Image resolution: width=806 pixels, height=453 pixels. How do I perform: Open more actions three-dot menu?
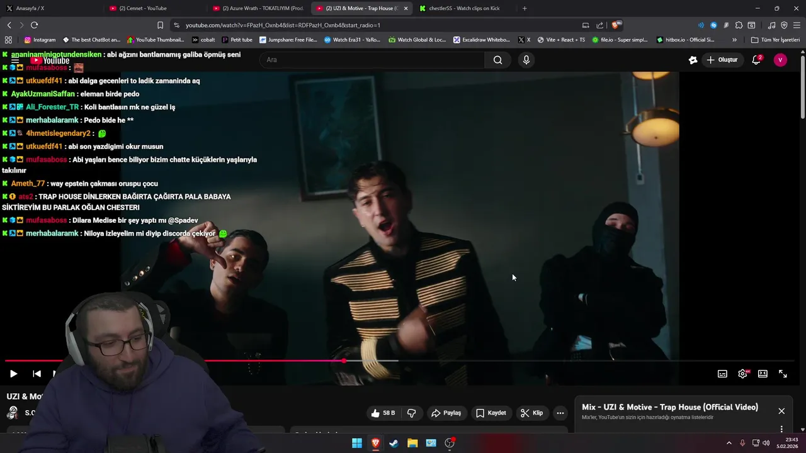click(560, 413)
